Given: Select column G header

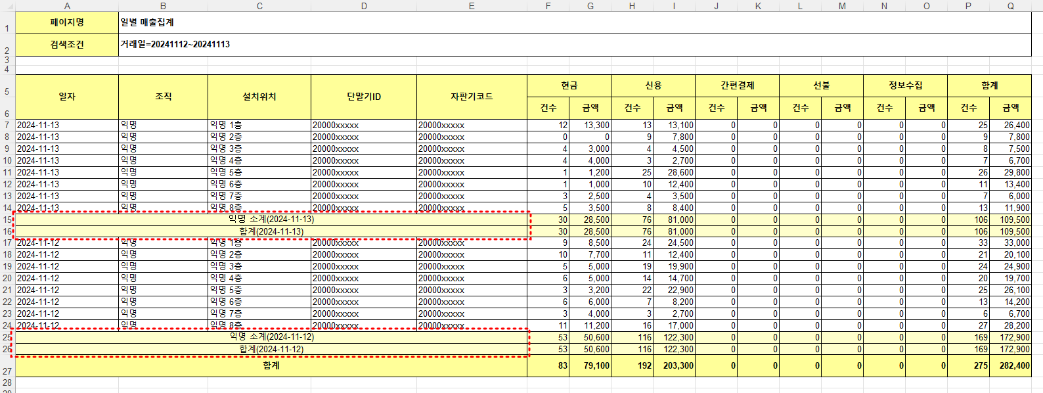Looking at the screenshot, I should [x=590, y=6].
